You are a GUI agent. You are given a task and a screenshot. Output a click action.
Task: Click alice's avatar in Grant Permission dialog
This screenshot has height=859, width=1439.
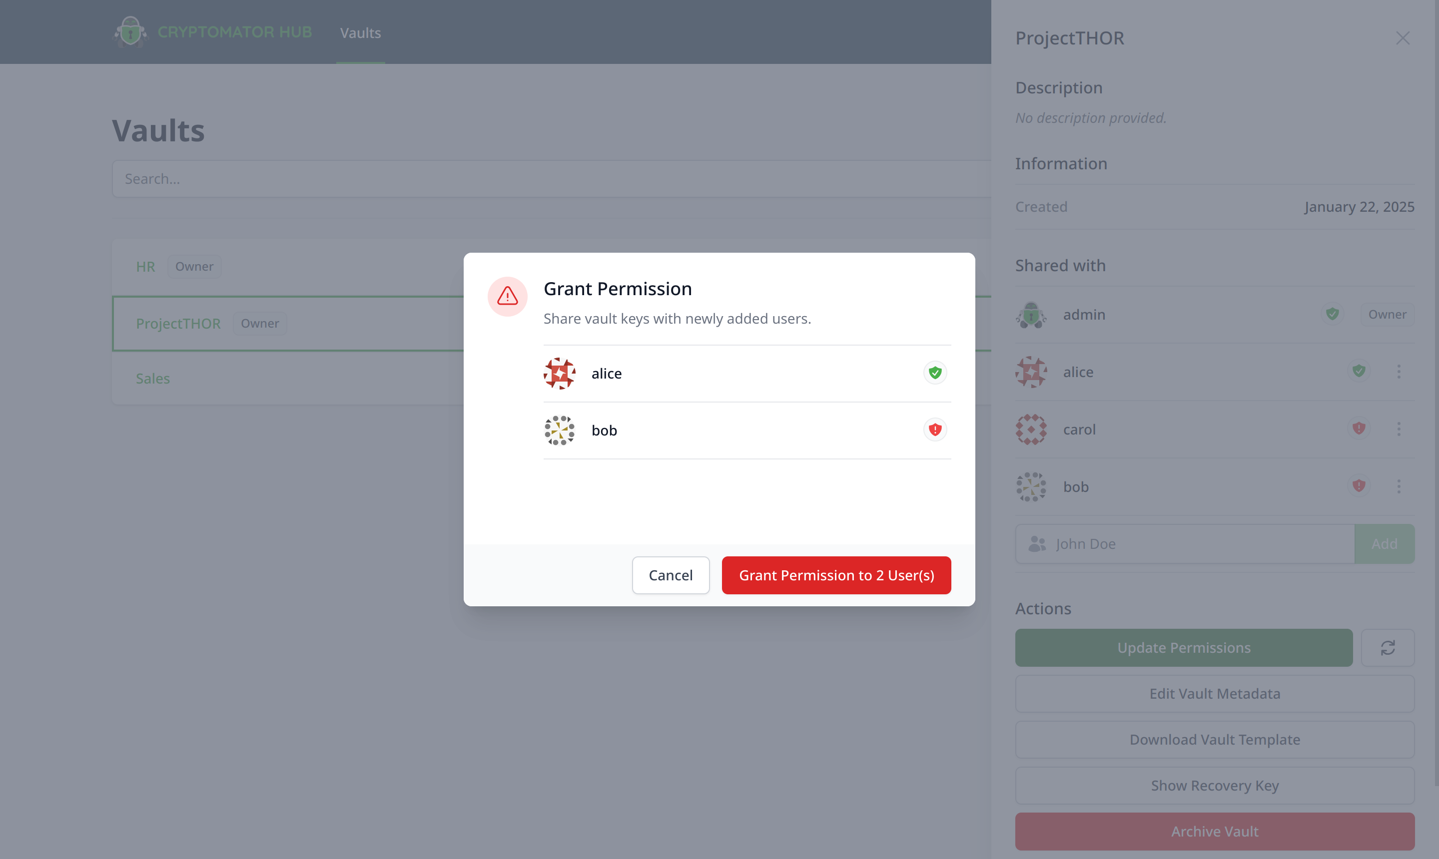pos(560,374)
